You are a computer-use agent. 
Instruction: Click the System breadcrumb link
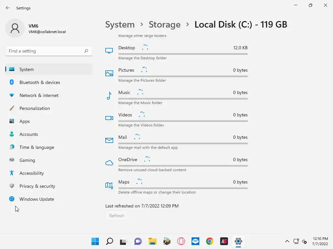(120, 25)
